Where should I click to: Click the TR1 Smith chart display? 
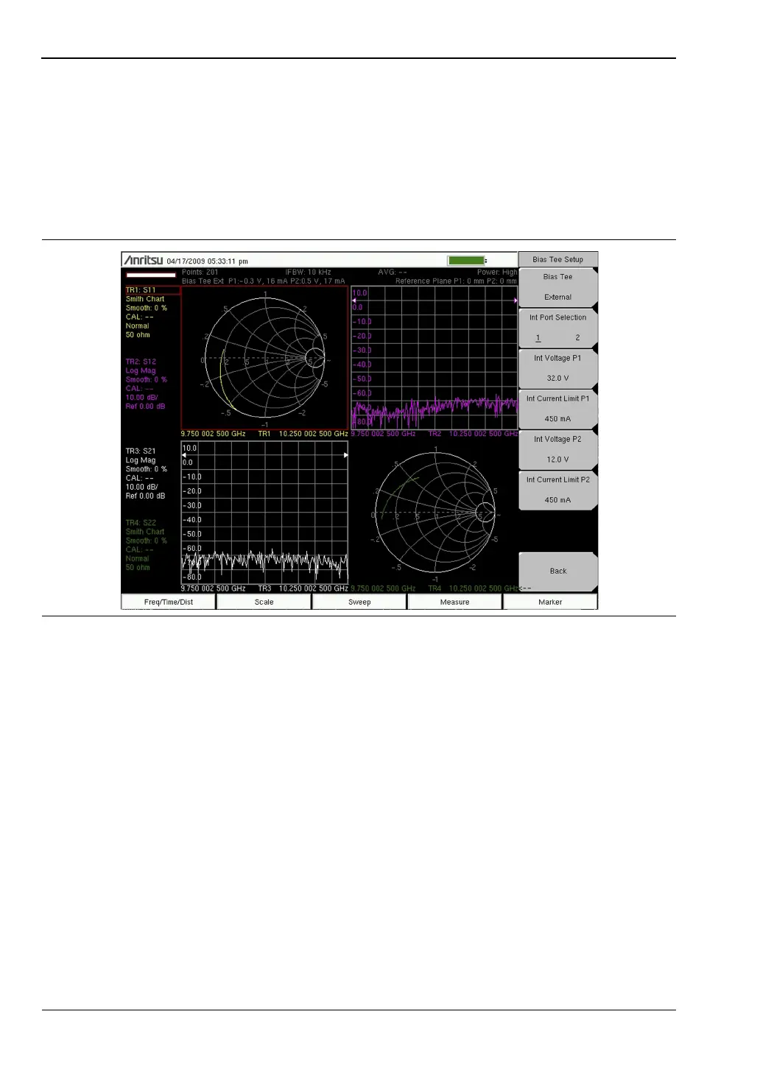tap(264, 359)
